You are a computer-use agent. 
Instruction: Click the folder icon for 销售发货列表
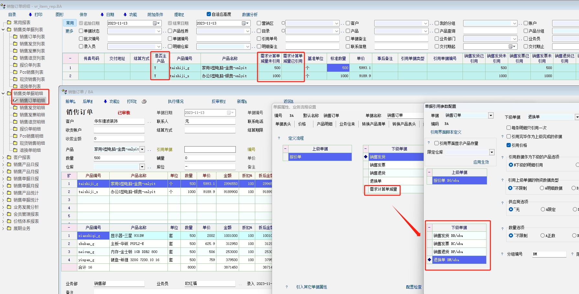15,44
